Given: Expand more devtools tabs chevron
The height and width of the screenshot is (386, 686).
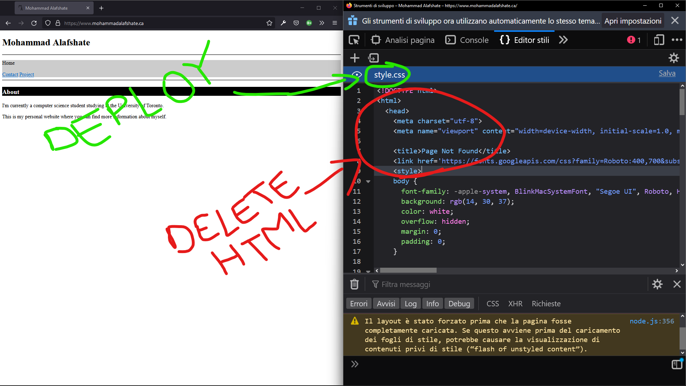Looking at the screenshot, I should (x=563, y=40).
